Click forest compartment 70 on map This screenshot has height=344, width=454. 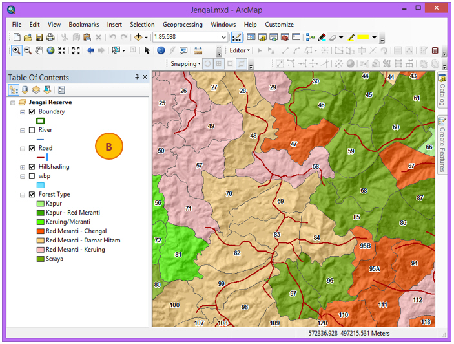coord(229,193)
